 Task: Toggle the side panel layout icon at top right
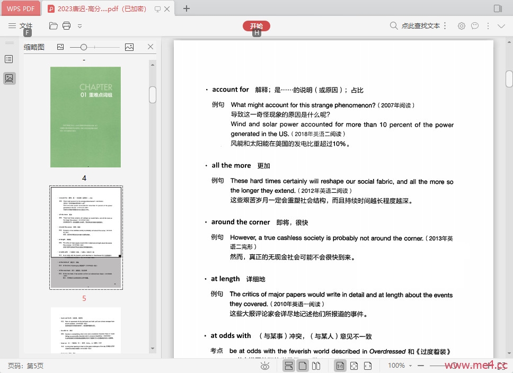point(498,8)
